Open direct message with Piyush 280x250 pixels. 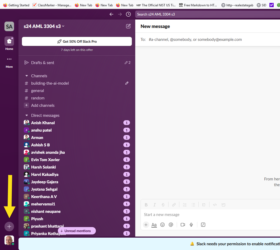pyautogui.click(x=77, y=219)
